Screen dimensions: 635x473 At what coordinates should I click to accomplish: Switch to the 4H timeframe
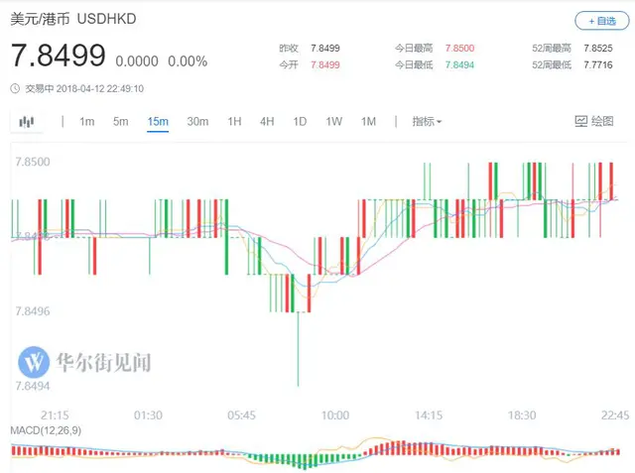[x=267, y=121]
